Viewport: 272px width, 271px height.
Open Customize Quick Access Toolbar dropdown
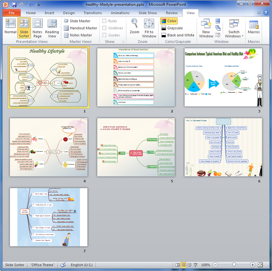tap(39, 5)
